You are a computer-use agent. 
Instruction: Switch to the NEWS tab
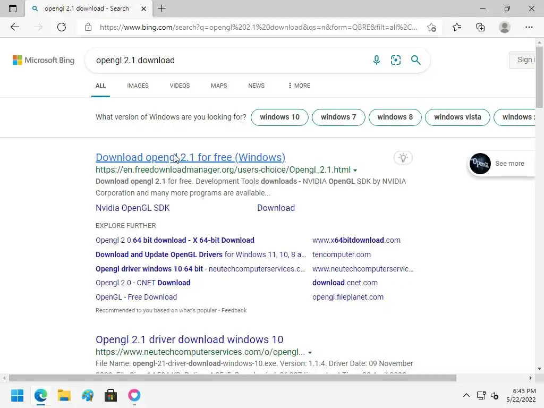(257, 86)
